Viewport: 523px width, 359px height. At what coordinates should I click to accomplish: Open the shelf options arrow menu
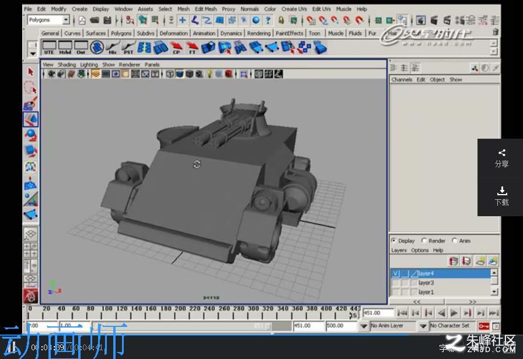pyautogui.click(x=32, y=53)
